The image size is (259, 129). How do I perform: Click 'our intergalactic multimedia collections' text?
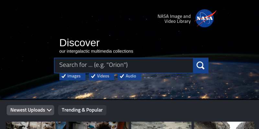tap(96, 51)
